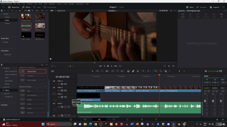The height and width of the screenshot is (127, 227).
Task: Open the flag color dropdown arrow
Action: (x=145, y=71)
